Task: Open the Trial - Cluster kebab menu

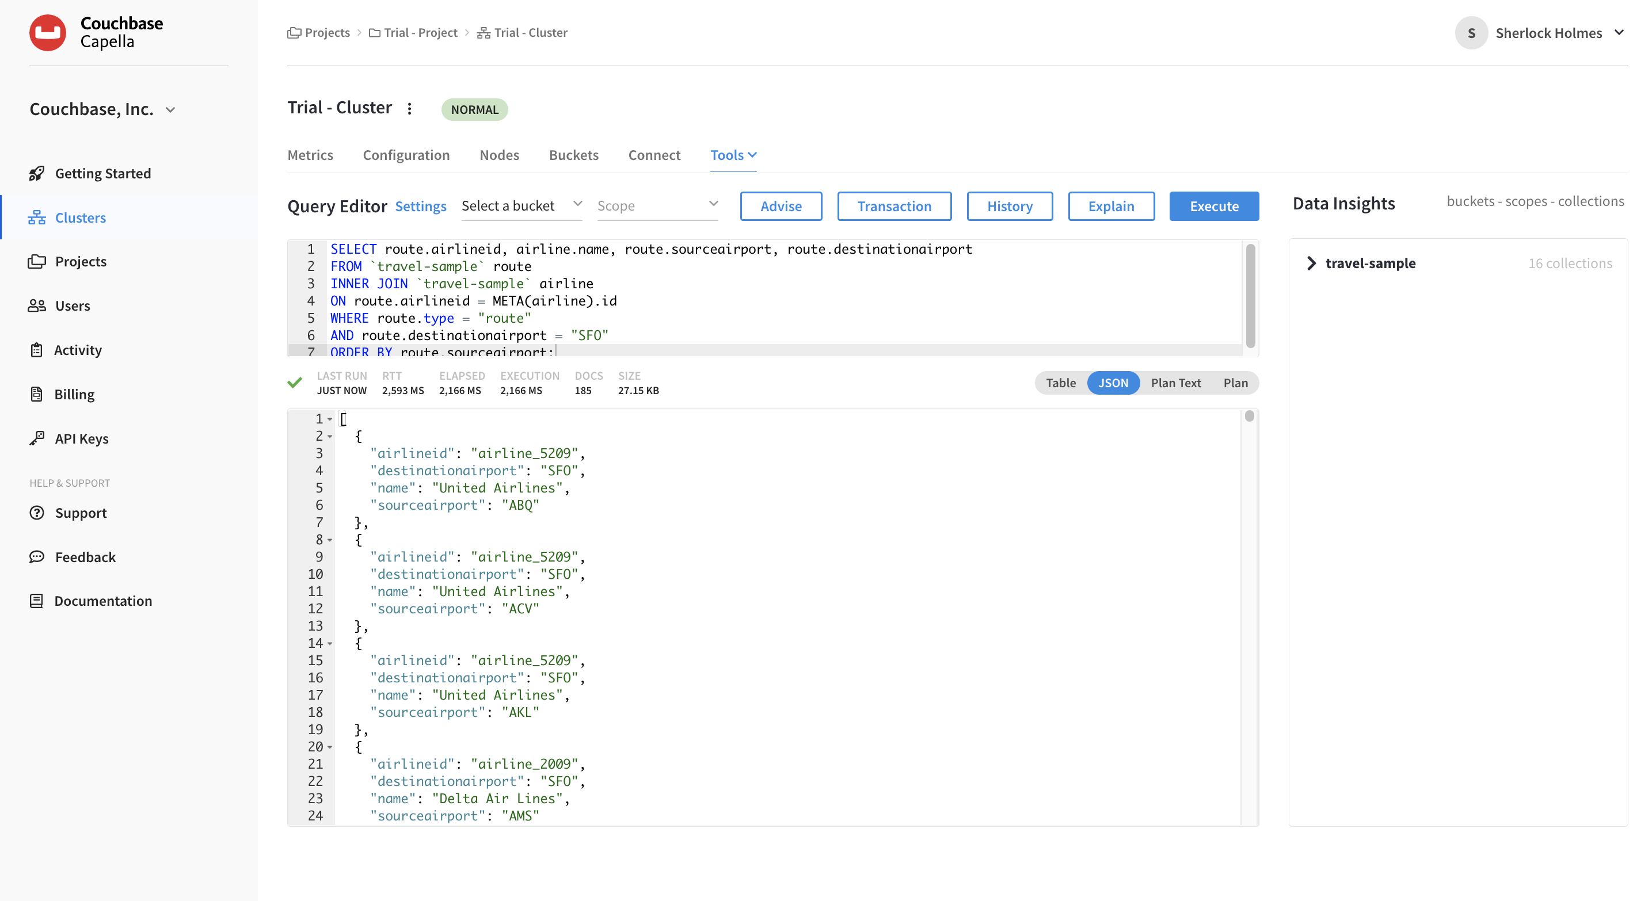Action: (x=410, y=108)
